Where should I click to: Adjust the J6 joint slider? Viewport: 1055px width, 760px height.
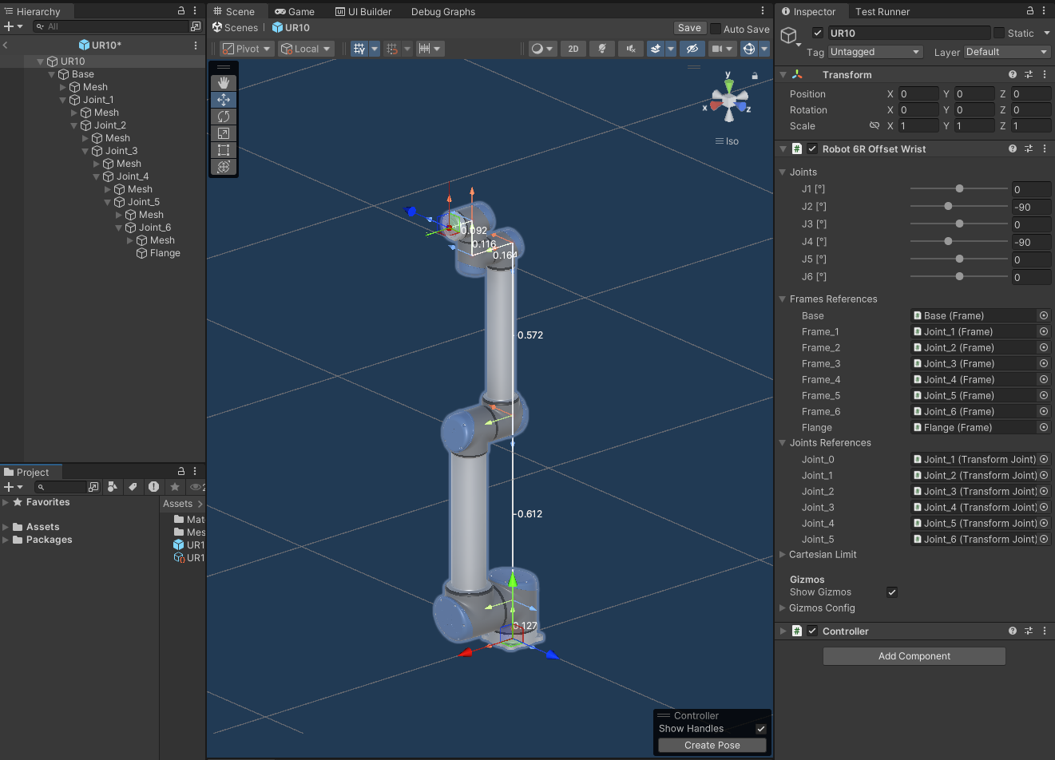pos(959,277)
